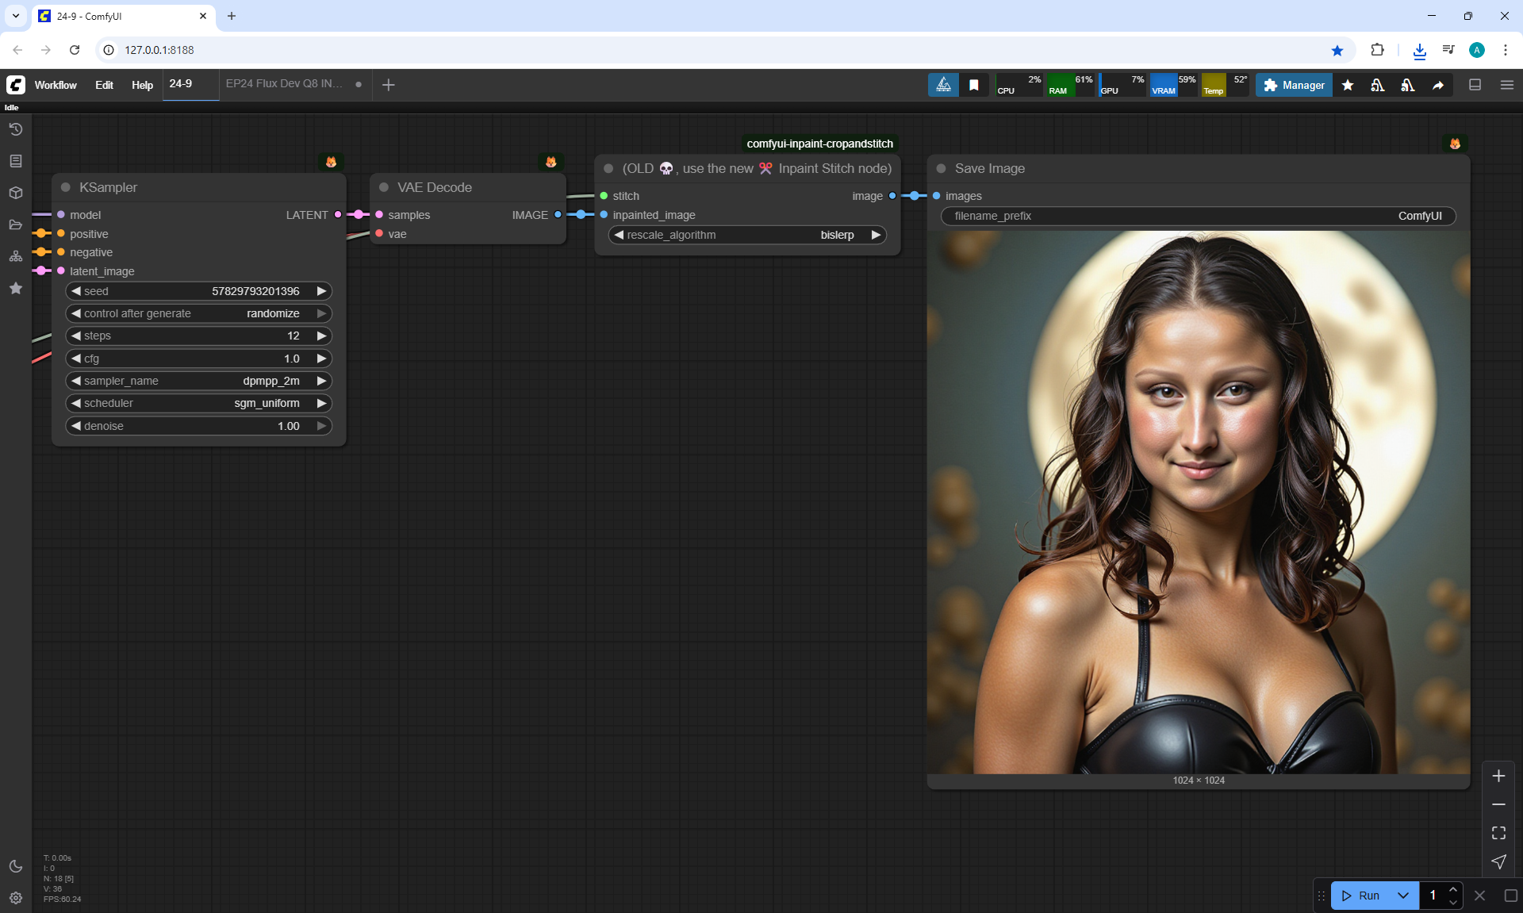Image resolution: width=1523 pixels, height=913 pixels.
Task: Click the filename_prefix input field
Action: click(x=1198, y=216)
